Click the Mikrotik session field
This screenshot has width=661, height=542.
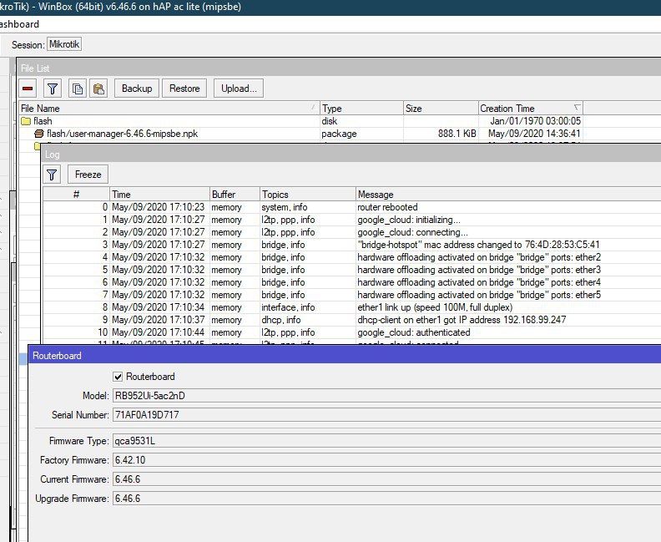coord(64,44)
